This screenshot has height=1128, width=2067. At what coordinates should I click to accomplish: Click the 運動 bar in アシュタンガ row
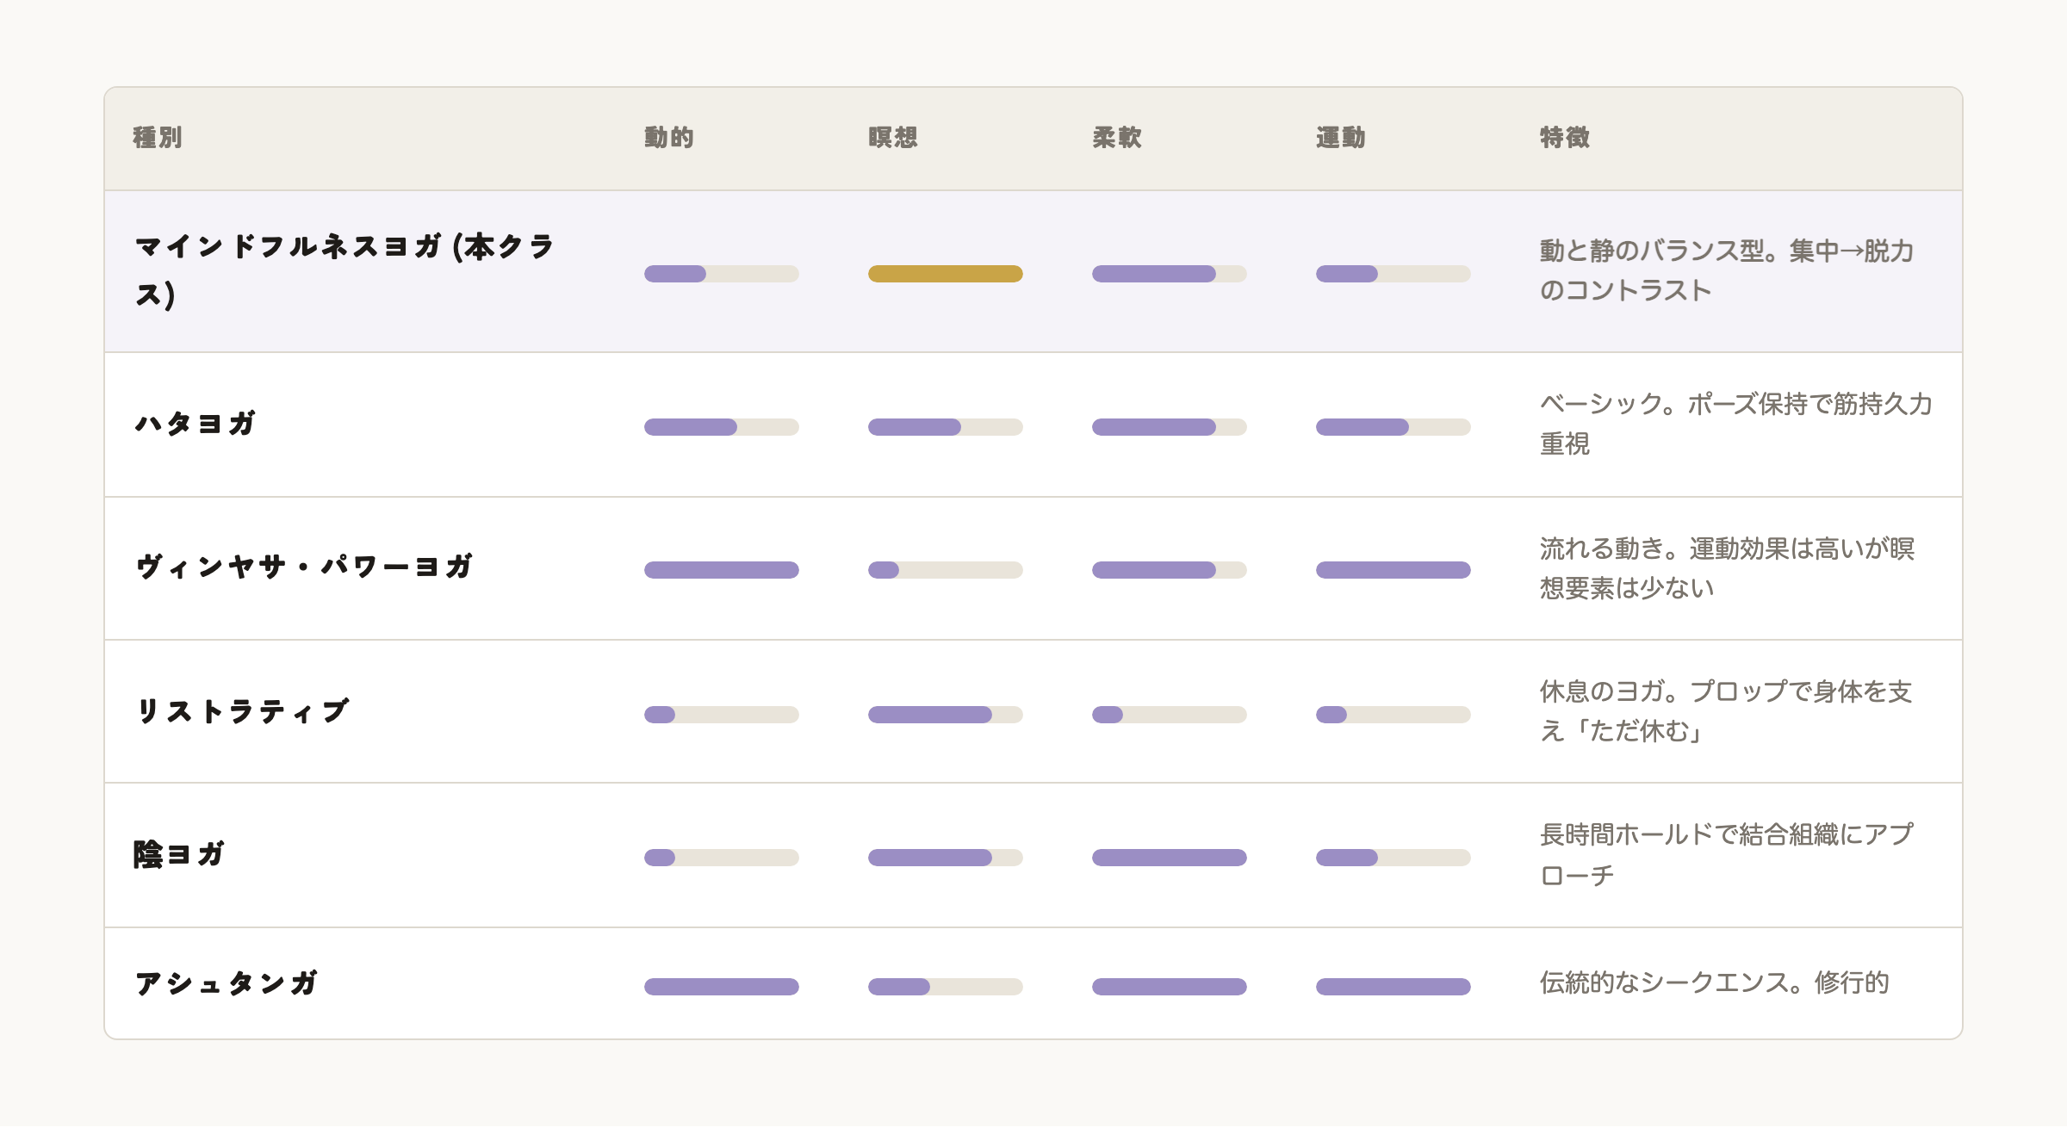1394,987
